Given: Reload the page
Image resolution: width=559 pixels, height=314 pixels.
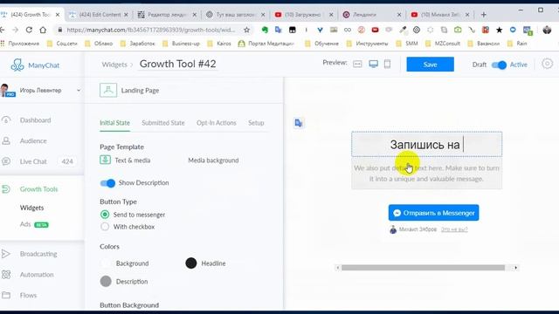Looking at the screenshot, I should [x=29, y=30].
